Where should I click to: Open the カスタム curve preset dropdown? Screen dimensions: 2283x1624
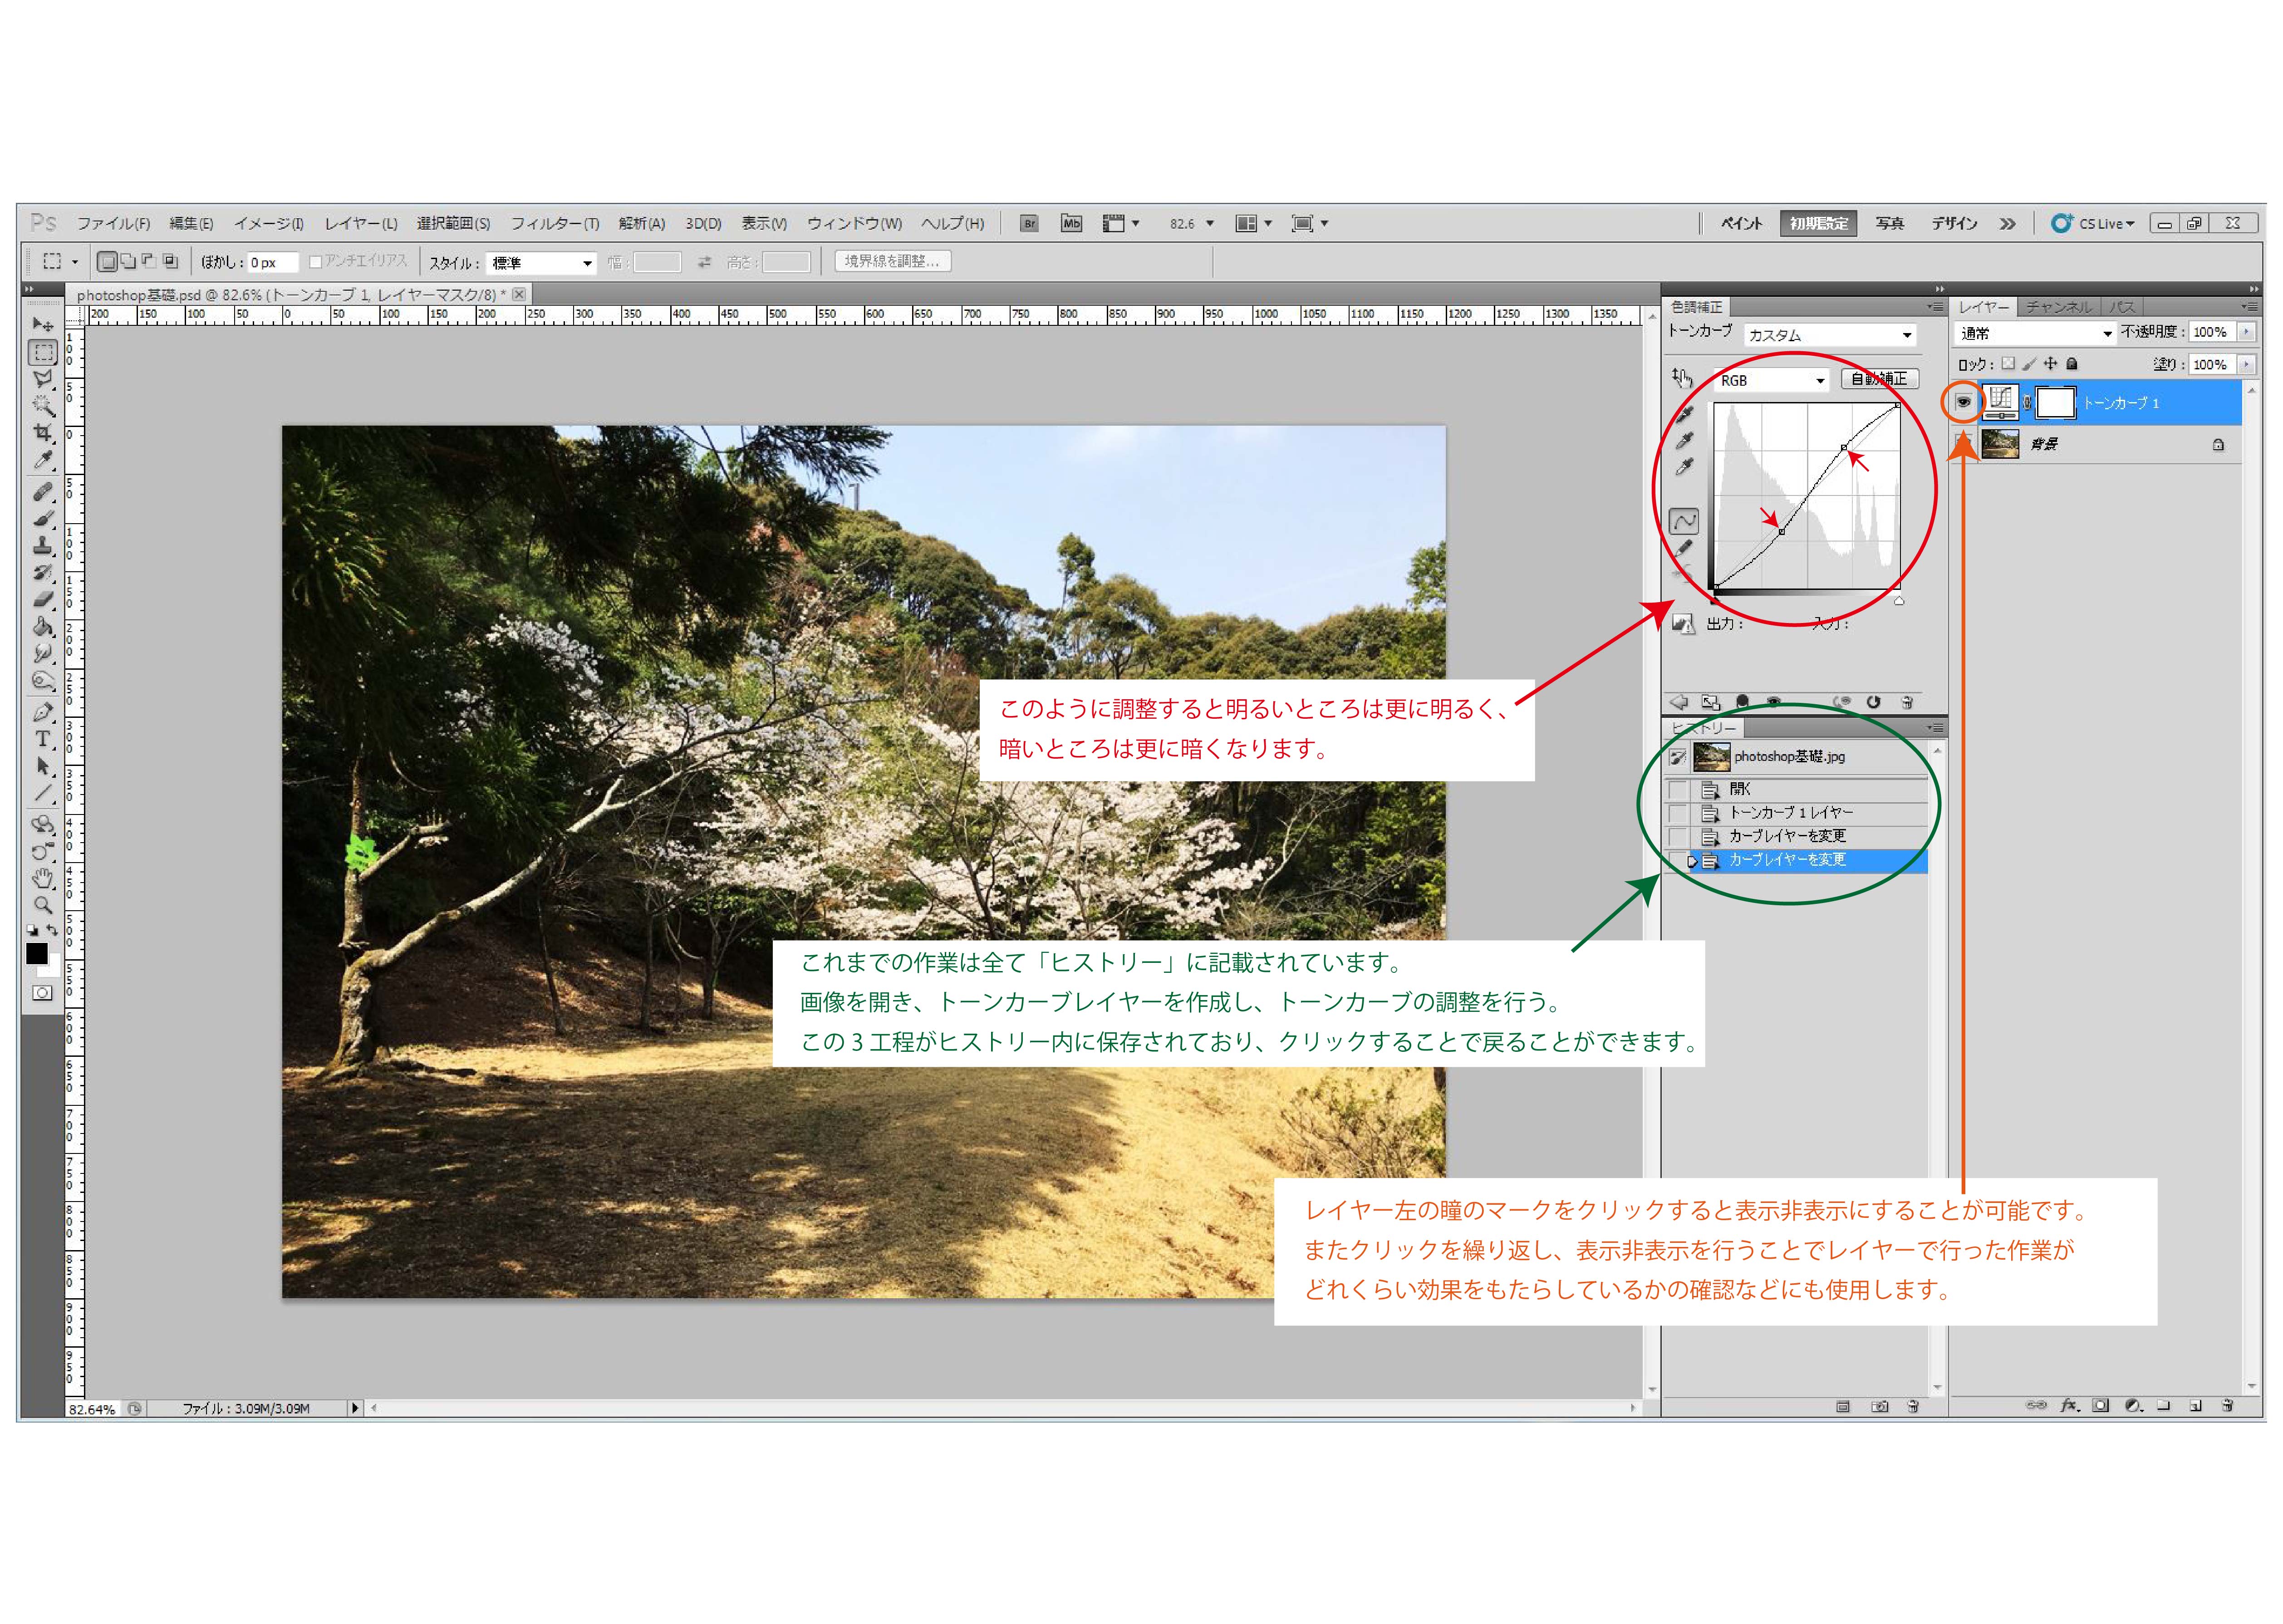coord(1829,335)
